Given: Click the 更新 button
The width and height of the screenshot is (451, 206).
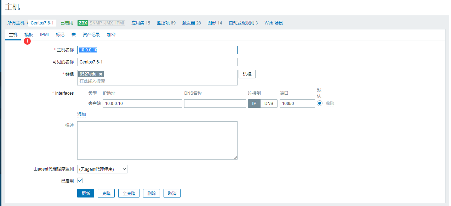Looking at the screenshot, I should click(x=86, y=193).
